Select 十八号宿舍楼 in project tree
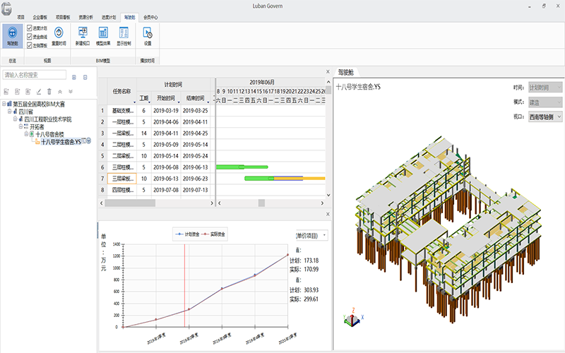 [x=49, y=134]
